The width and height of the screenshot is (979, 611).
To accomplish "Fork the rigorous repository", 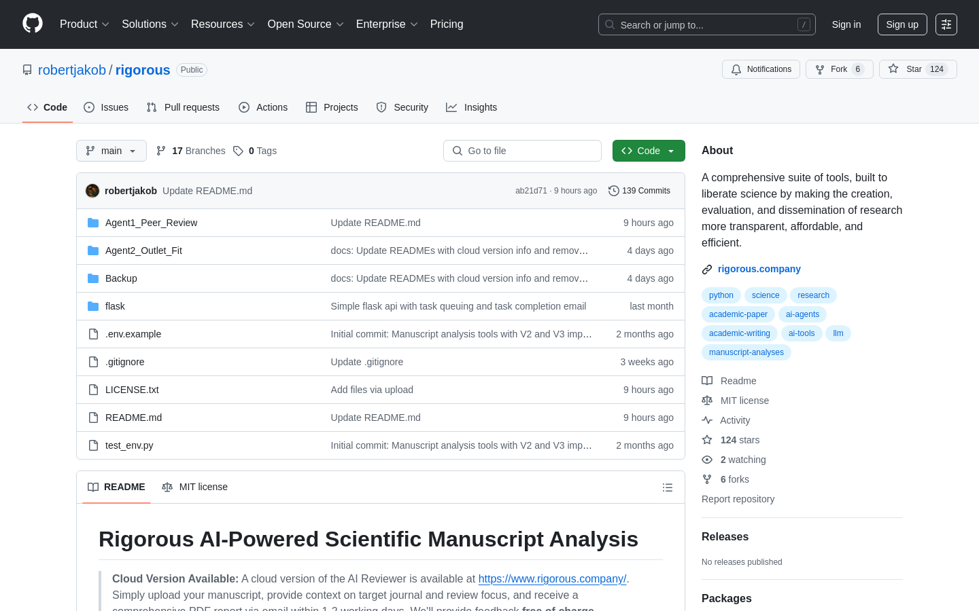I will point(839,69).
